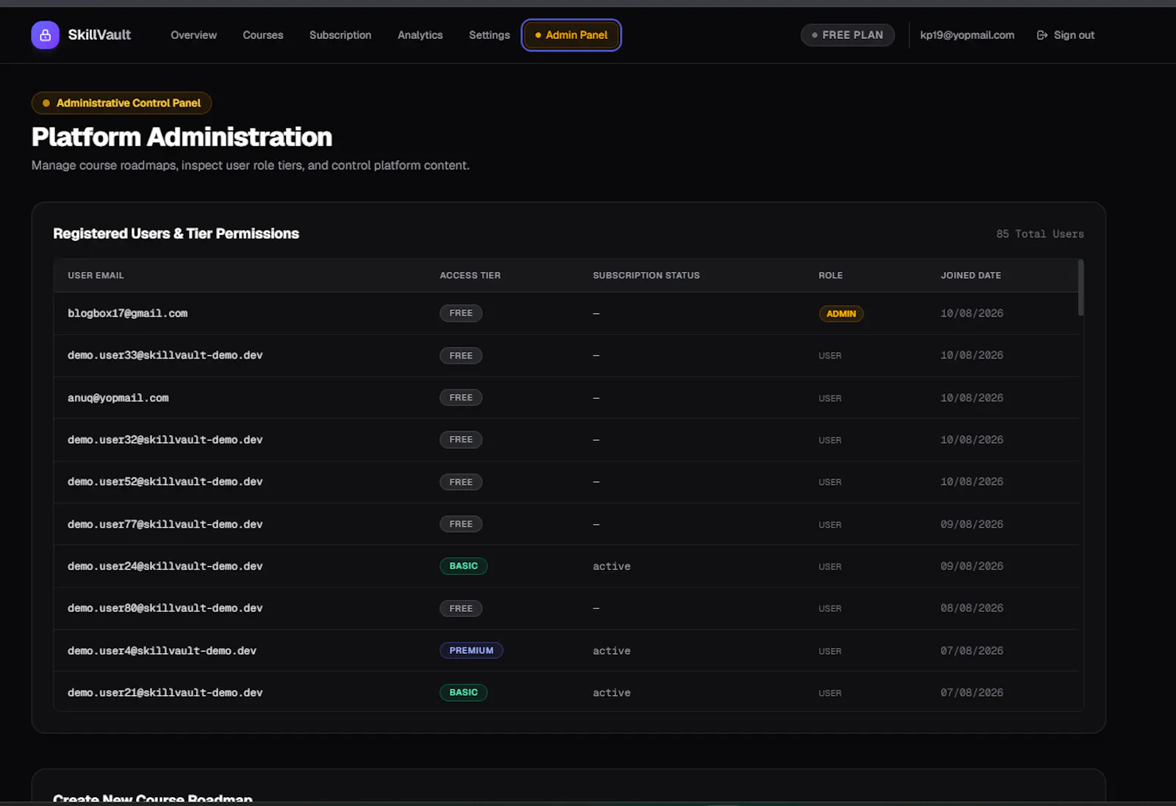The width and height of the screenshot is (1176, 806).
Task: Select anuq@yopmail.com email cell
Action: click(118, 397)
